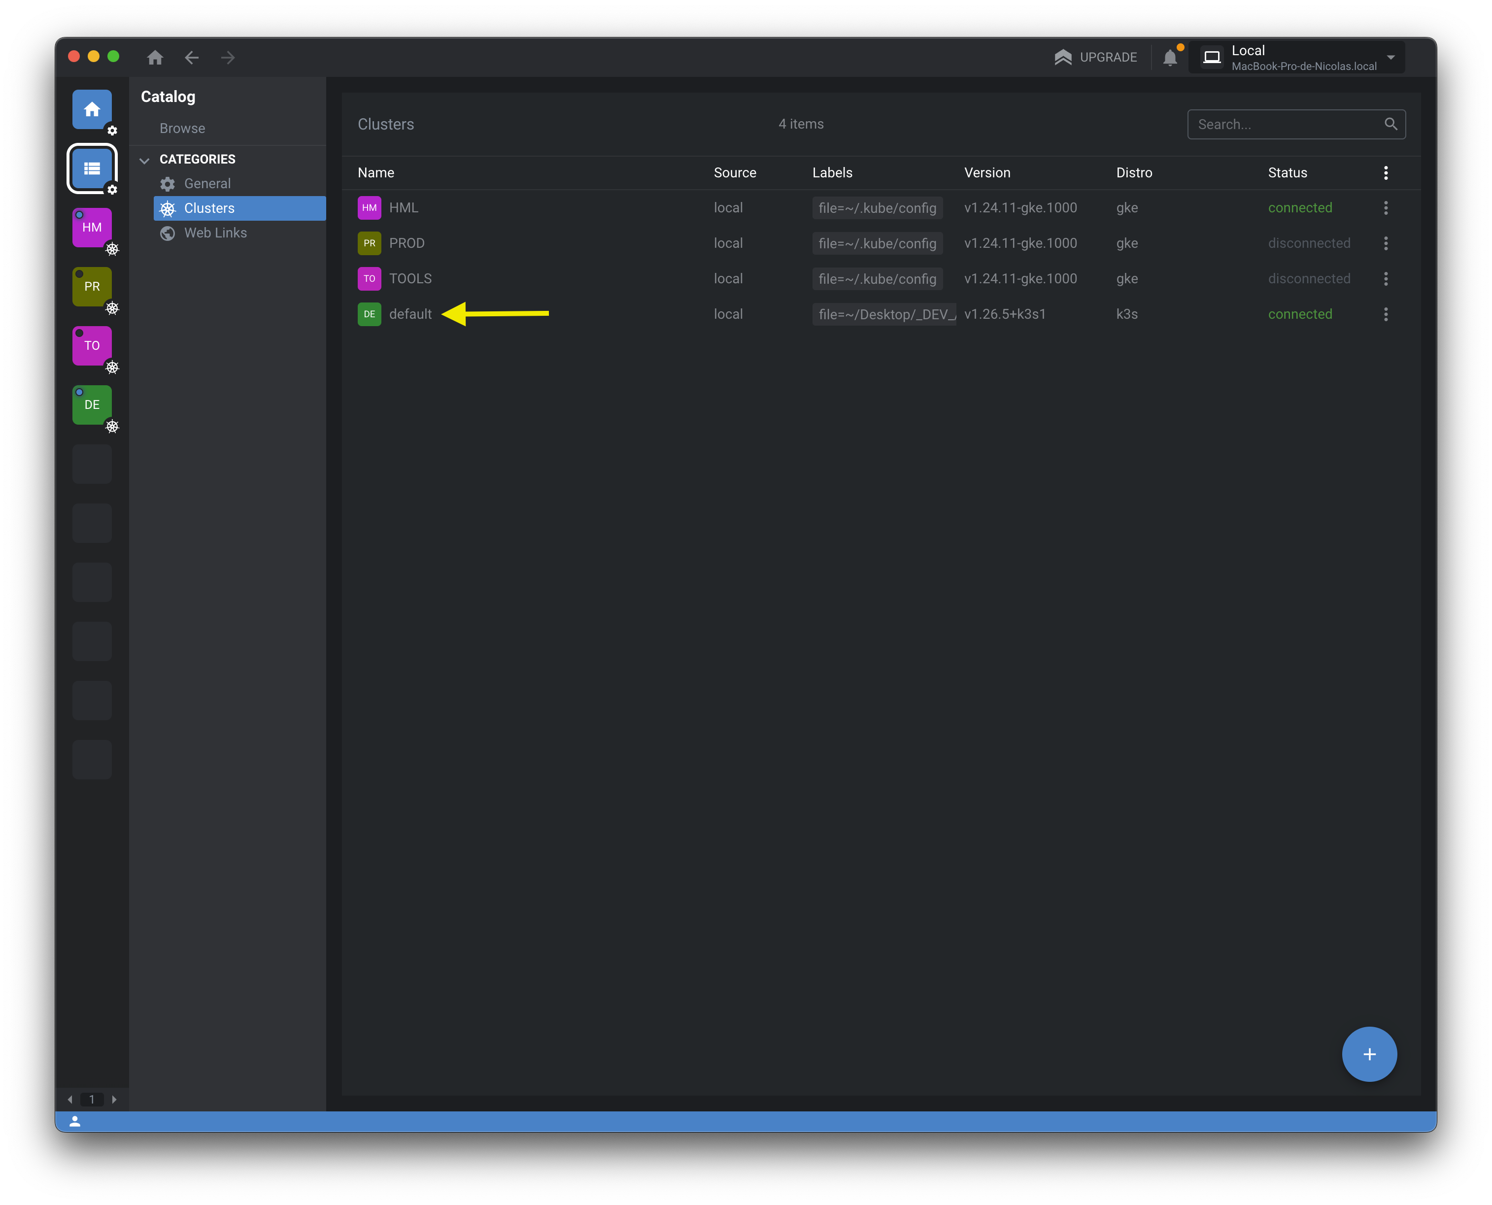This screenshot has width=1492, height=1205.
Task: Click the PR avatar icon in table
Action: coord(370,243)
